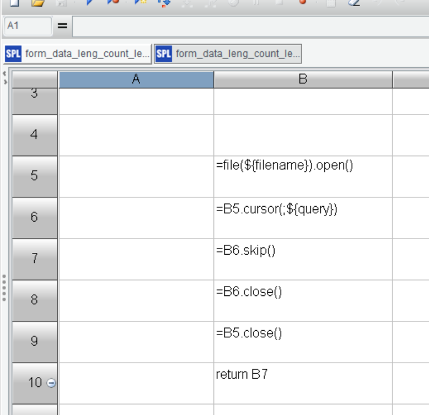Click the SPL icon on the first tab
Viewport: 429px width, 415px height.
coord(13,54)
